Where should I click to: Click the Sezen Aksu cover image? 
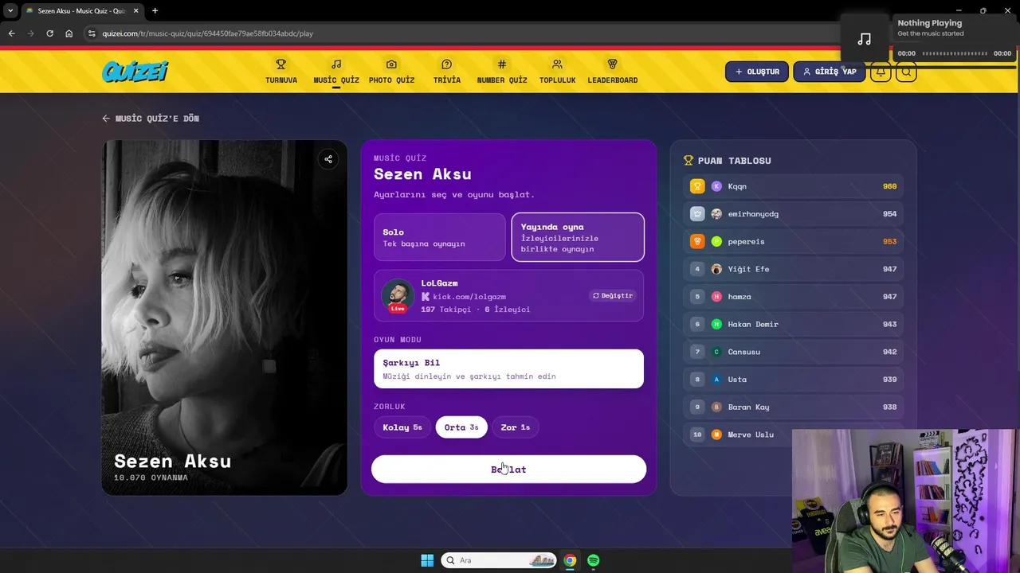pos(225,318)
